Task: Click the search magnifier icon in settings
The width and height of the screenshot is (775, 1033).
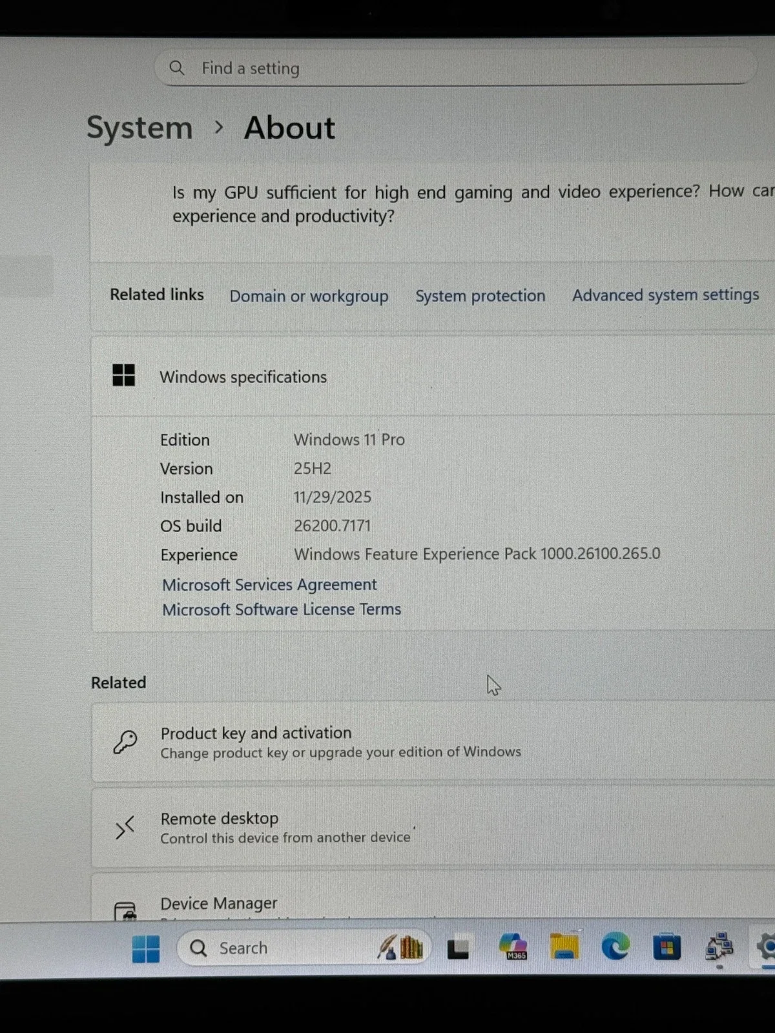Action: pyautogui.click(x=177, y=68)
